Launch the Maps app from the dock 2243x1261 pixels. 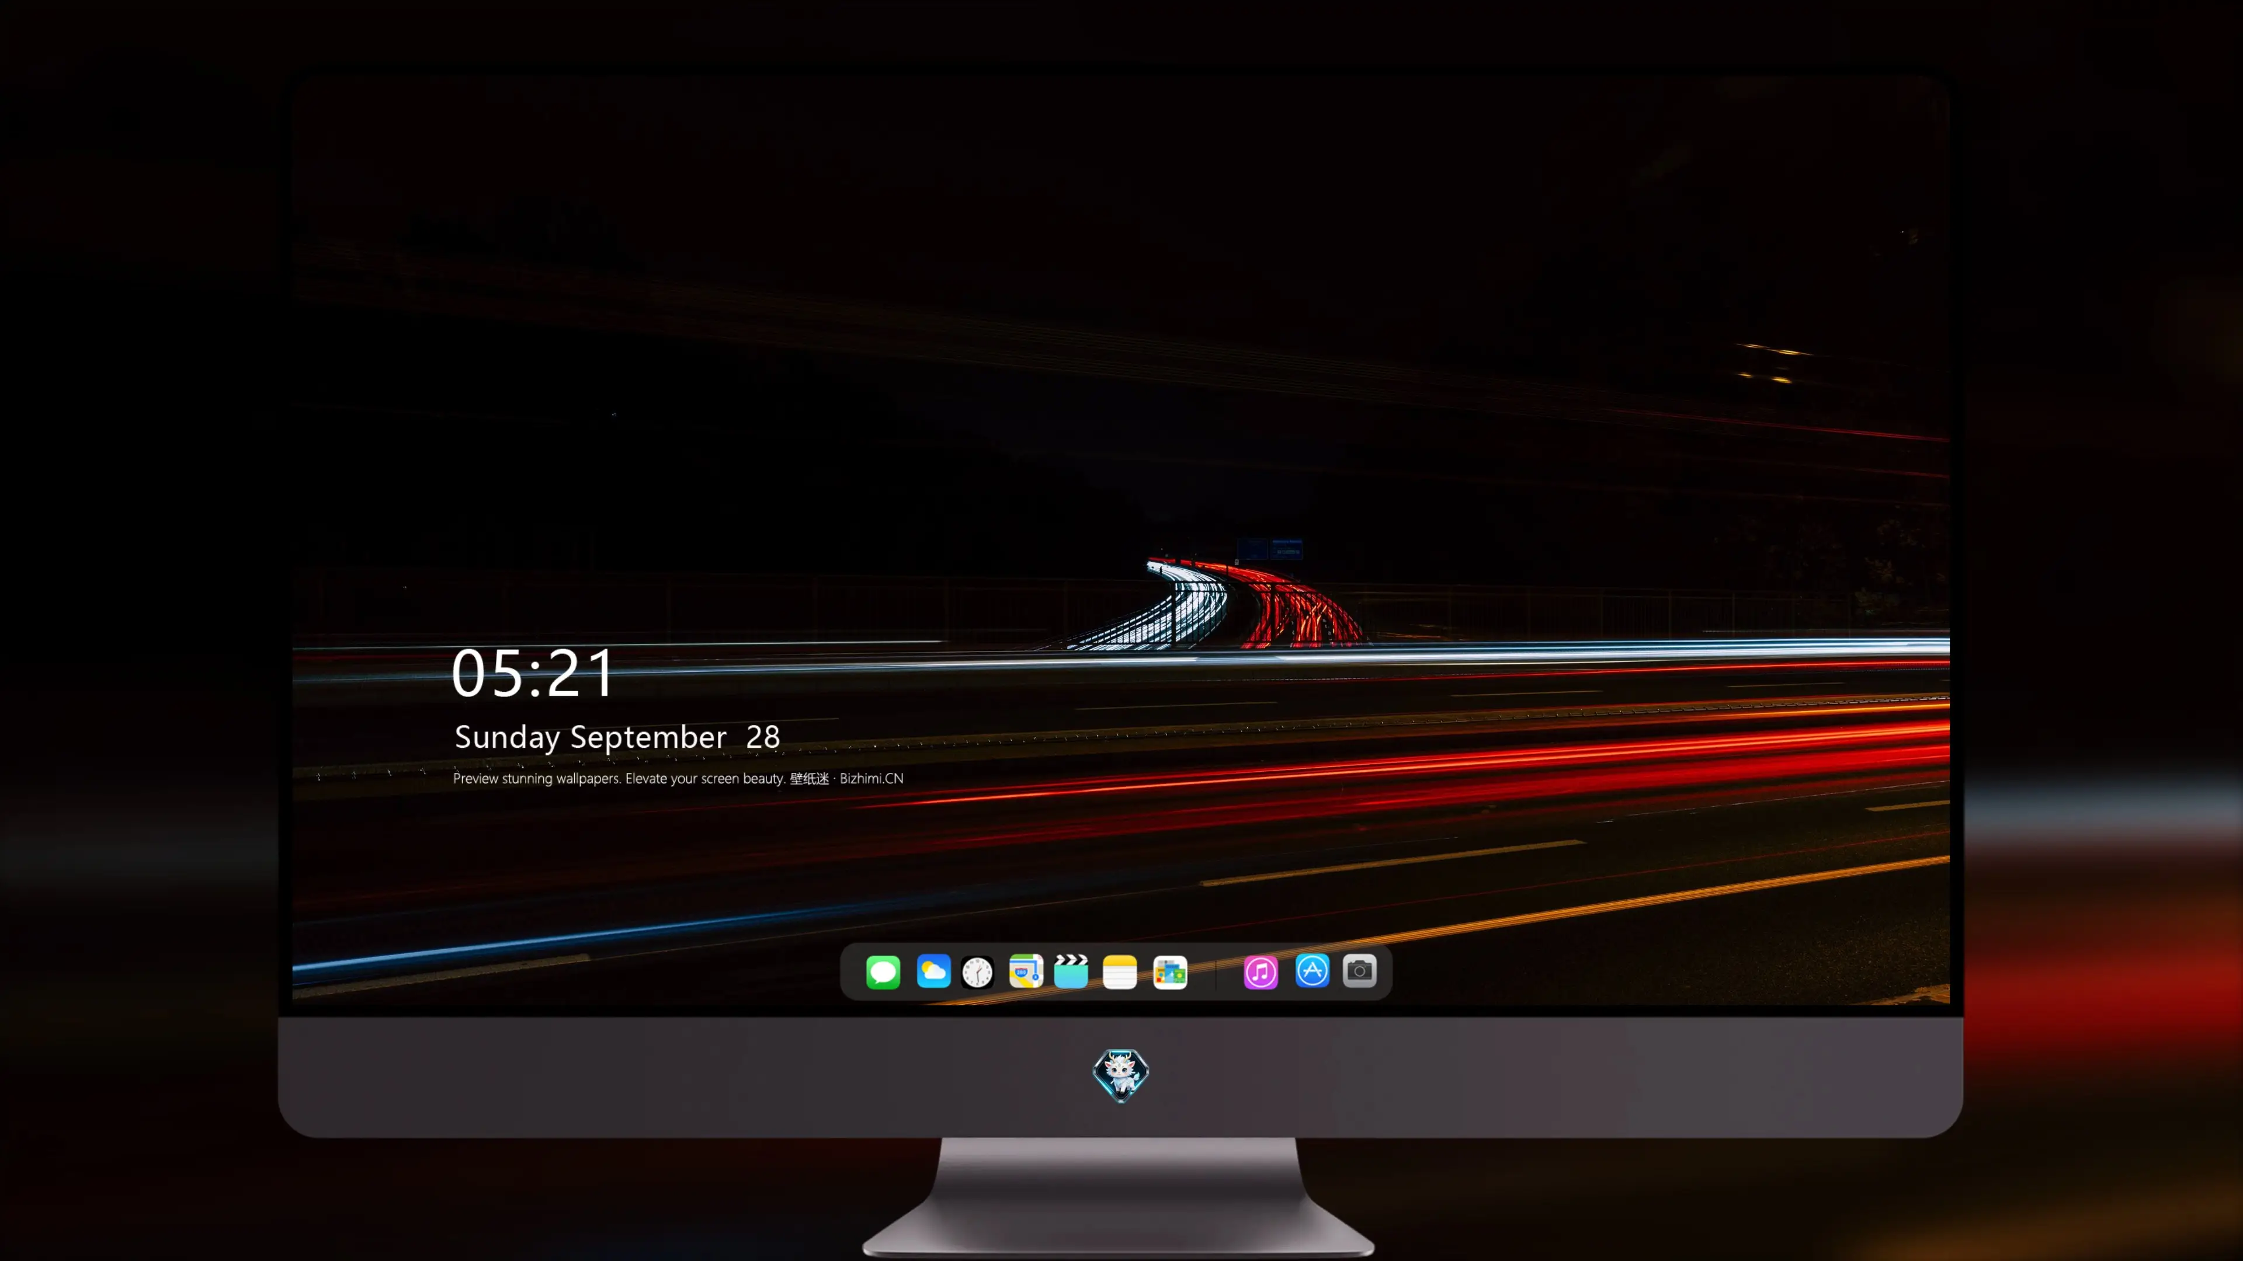click(1026, 971)
